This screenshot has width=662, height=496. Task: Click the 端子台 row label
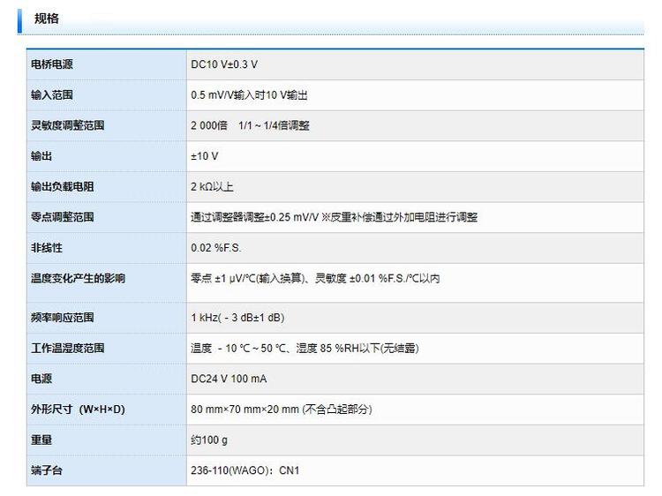47,470
